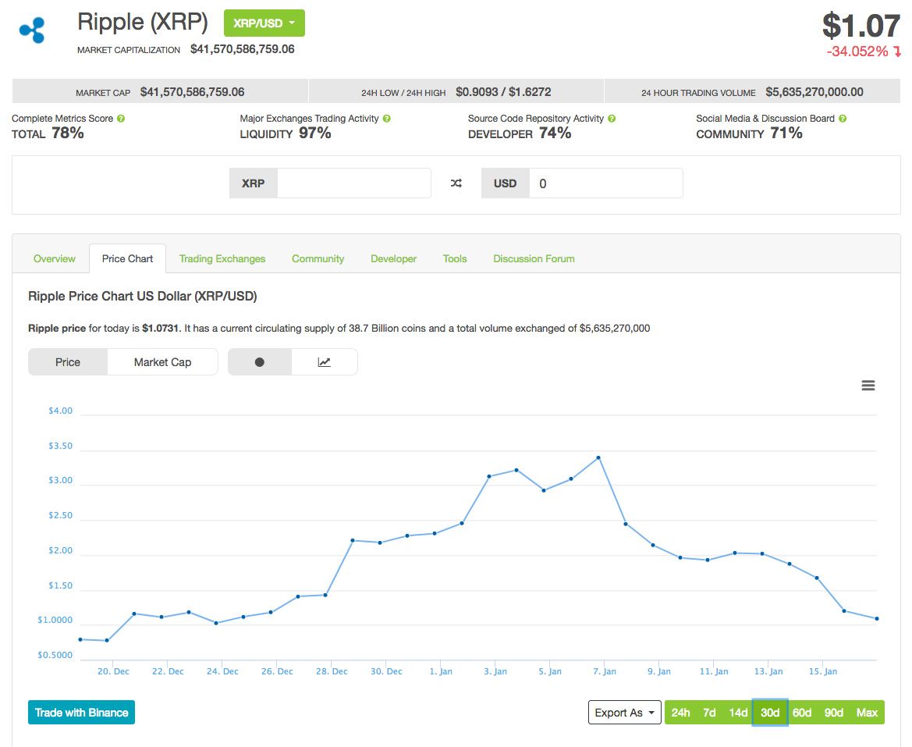Viewport: 912px width, 747px height.
Task: Select the Price Chart tab
Action: click(127, 259)
